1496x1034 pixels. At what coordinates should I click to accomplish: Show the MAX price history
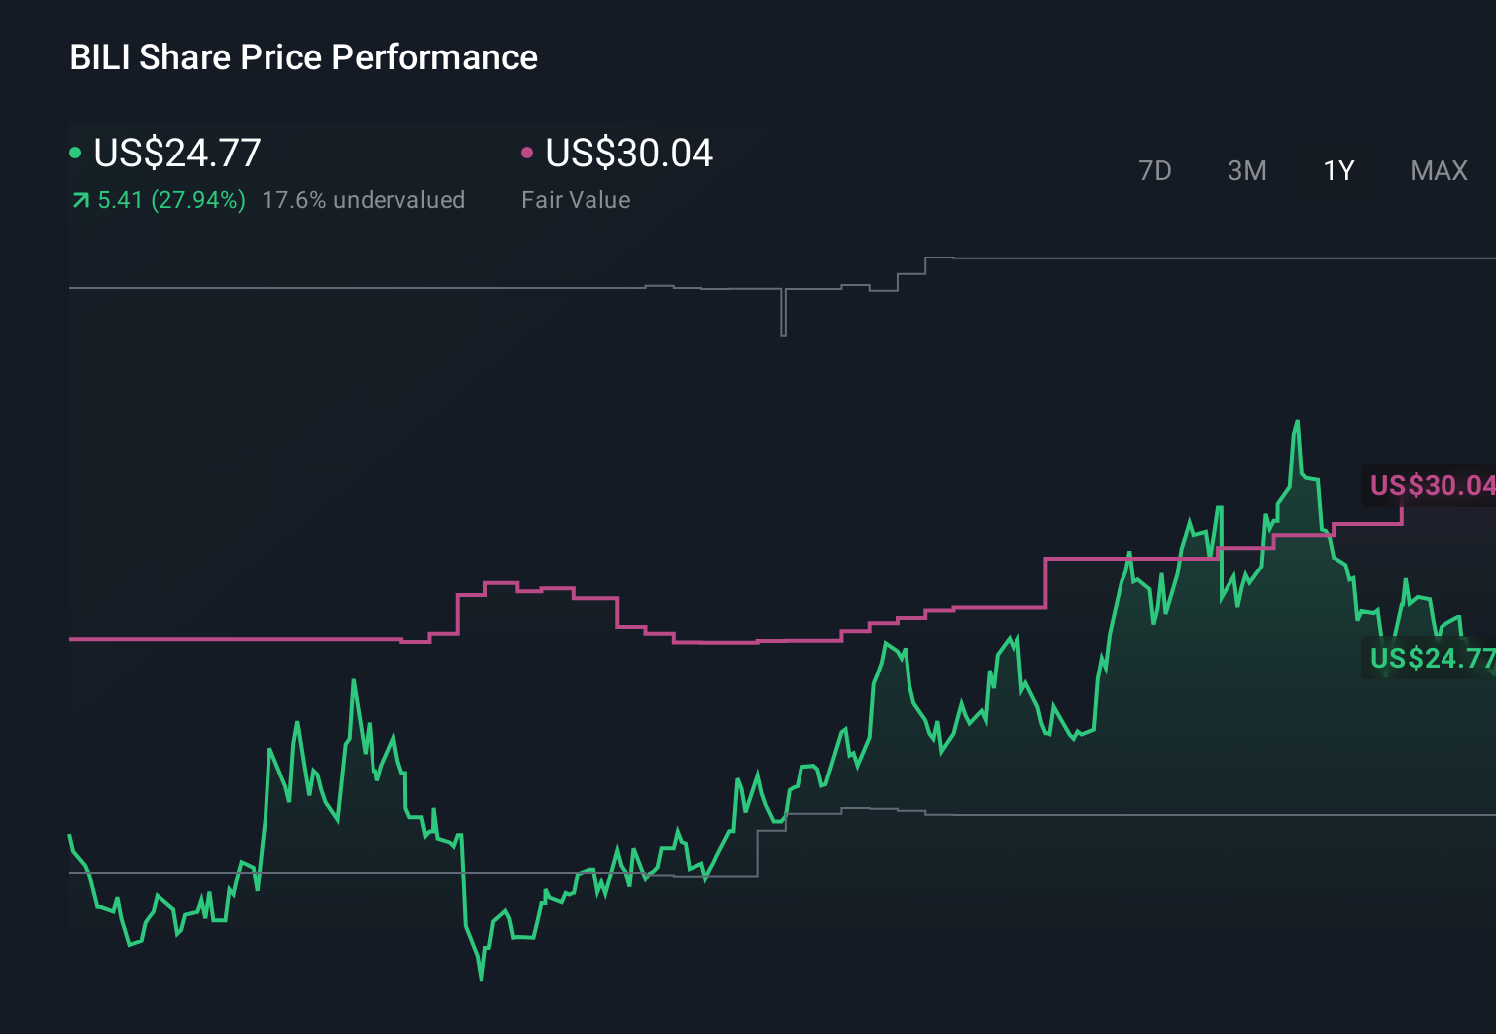click(1439, 171)
